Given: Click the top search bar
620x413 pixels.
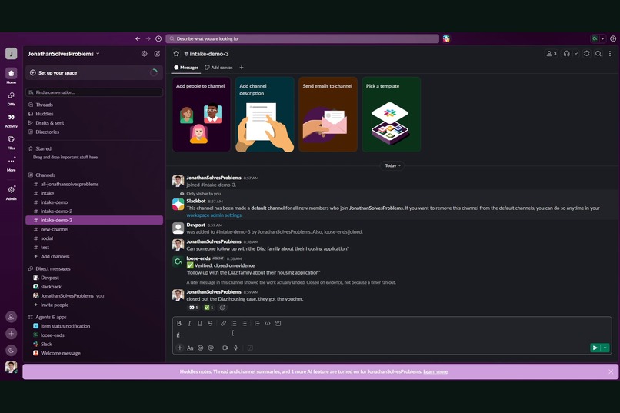Looking at the screenshot, I should pyautogui.click(x=302, y=38).
